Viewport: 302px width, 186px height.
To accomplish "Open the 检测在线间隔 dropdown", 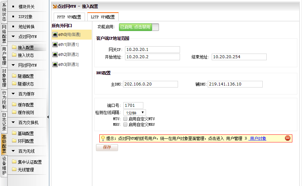I will (x=134, y=113).
